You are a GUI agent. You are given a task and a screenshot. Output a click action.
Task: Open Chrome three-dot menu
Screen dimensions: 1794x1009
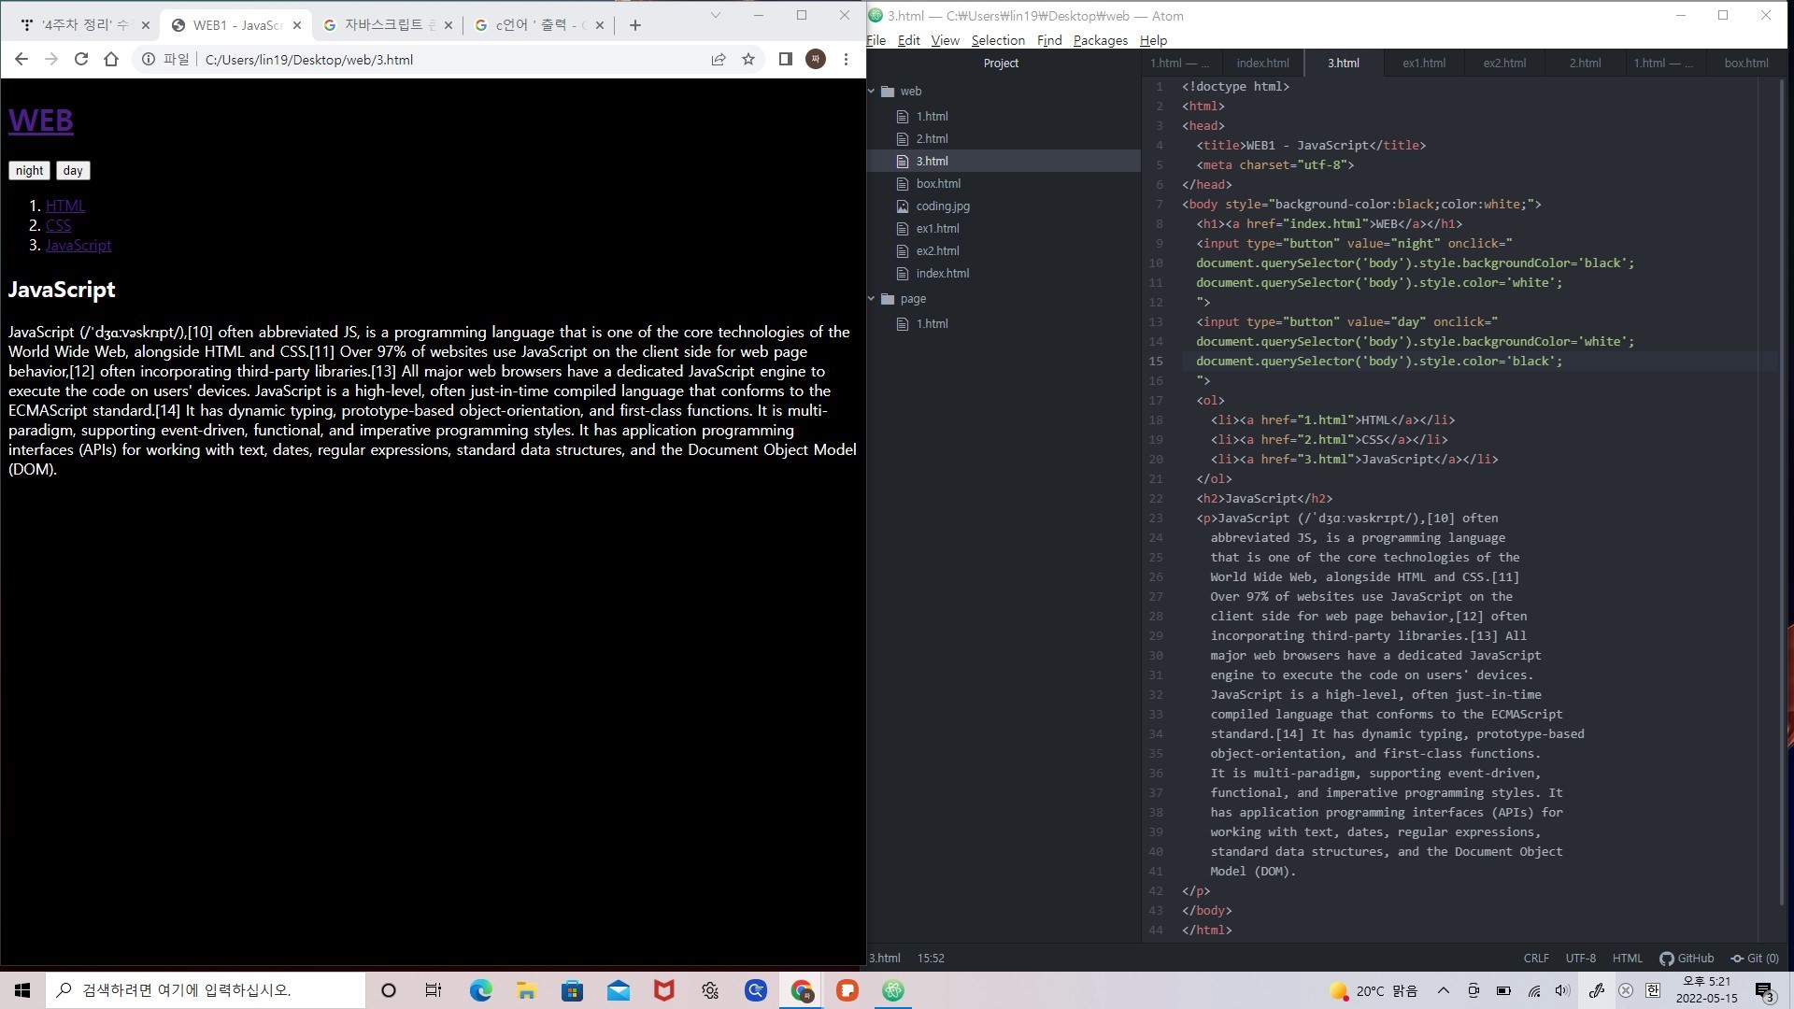click(x=846, y=59)
